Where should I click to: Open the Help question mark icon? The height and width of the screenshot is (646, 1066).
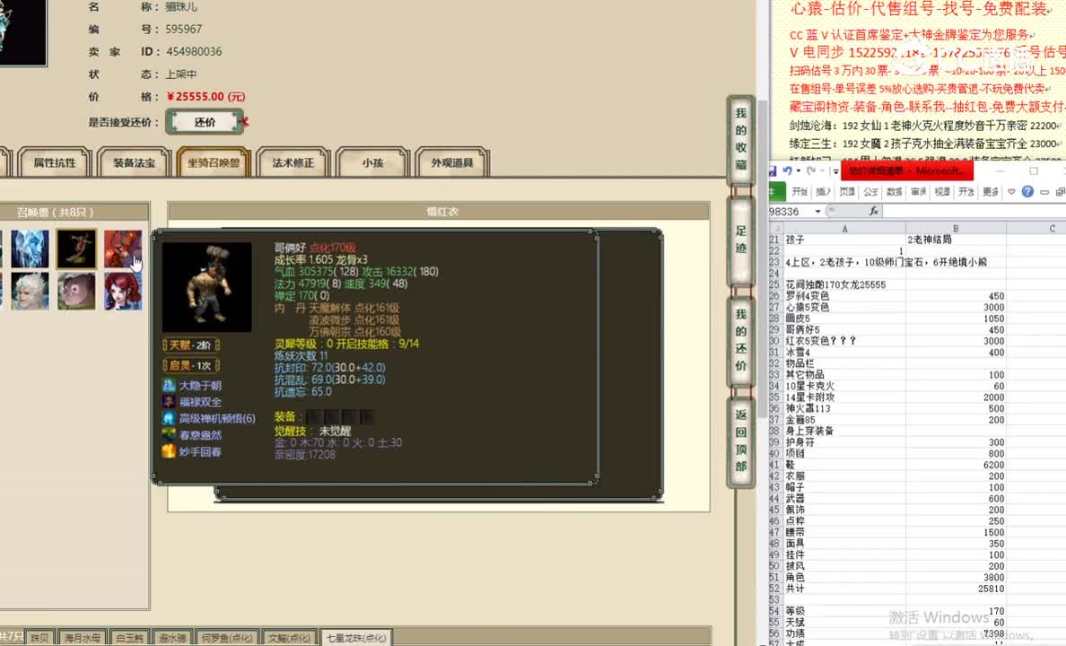coord(1027,192)
